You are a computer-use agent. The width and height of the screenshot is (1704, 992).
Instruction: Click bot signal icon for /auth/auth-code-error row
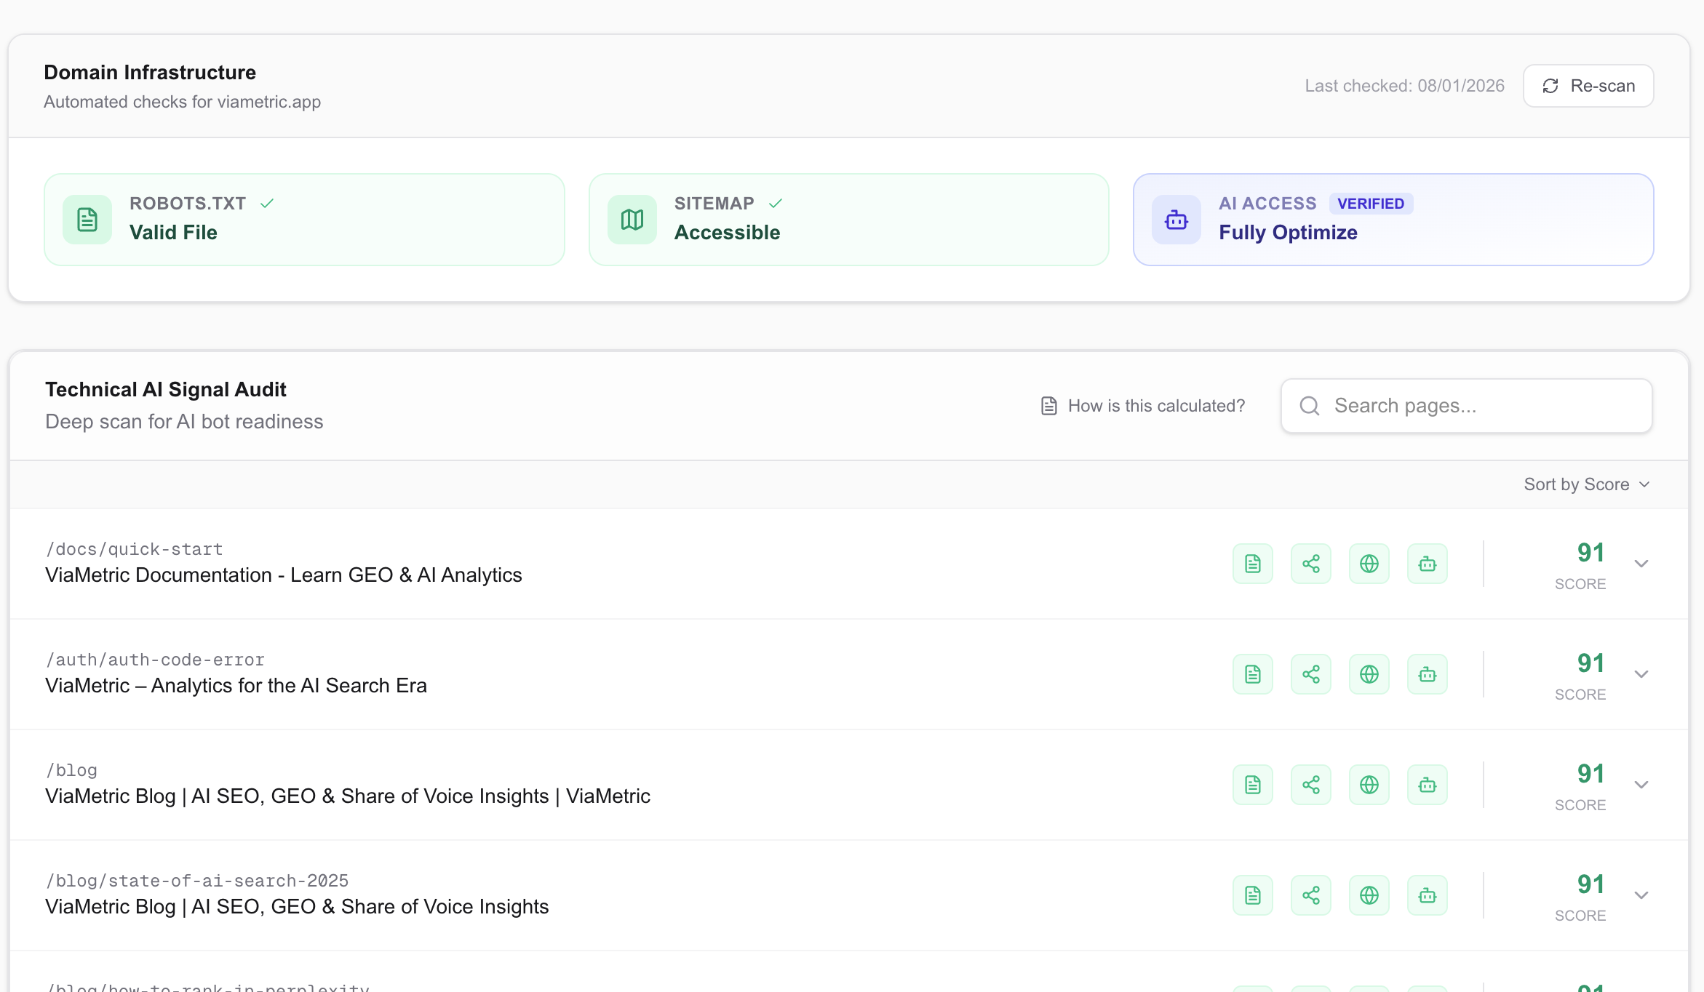coord(1427,674)
